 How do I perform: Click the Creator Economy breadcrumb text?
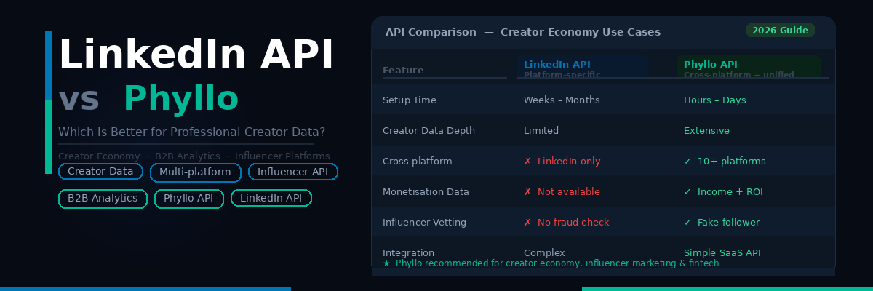coord(99,156)
